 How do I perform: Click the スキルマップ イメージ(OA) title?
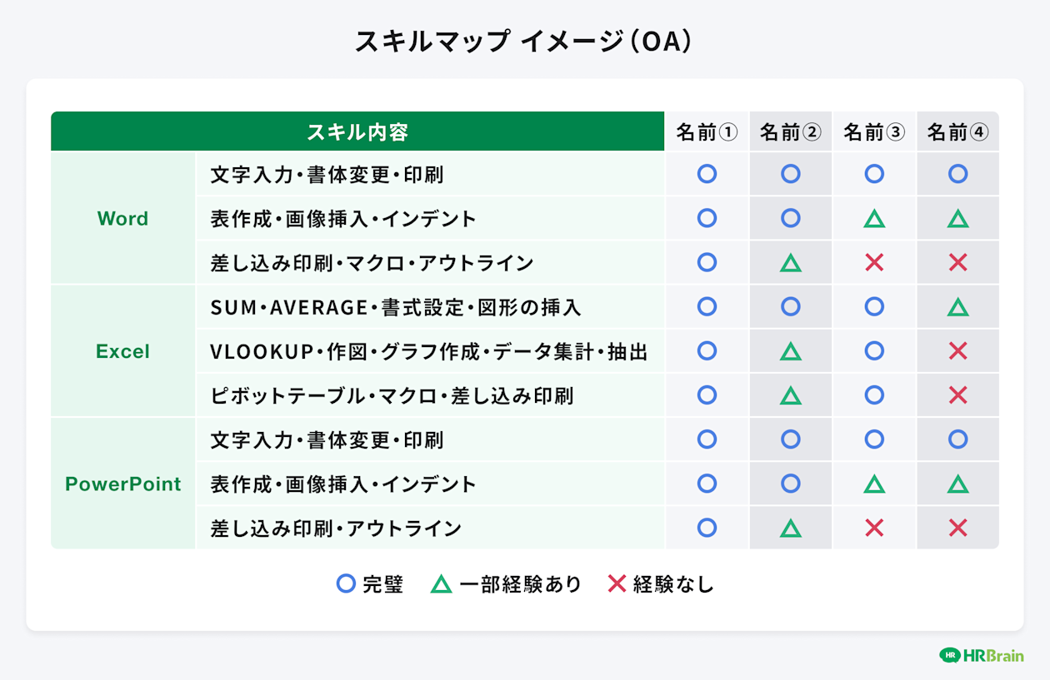click(x=524, y=42)
